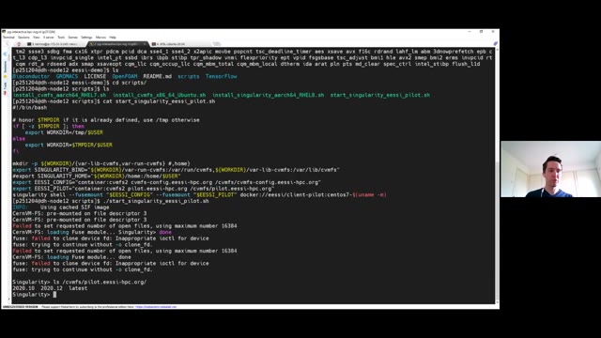
Task: Maximize the MobaXterm window
Action: (481, 32)
